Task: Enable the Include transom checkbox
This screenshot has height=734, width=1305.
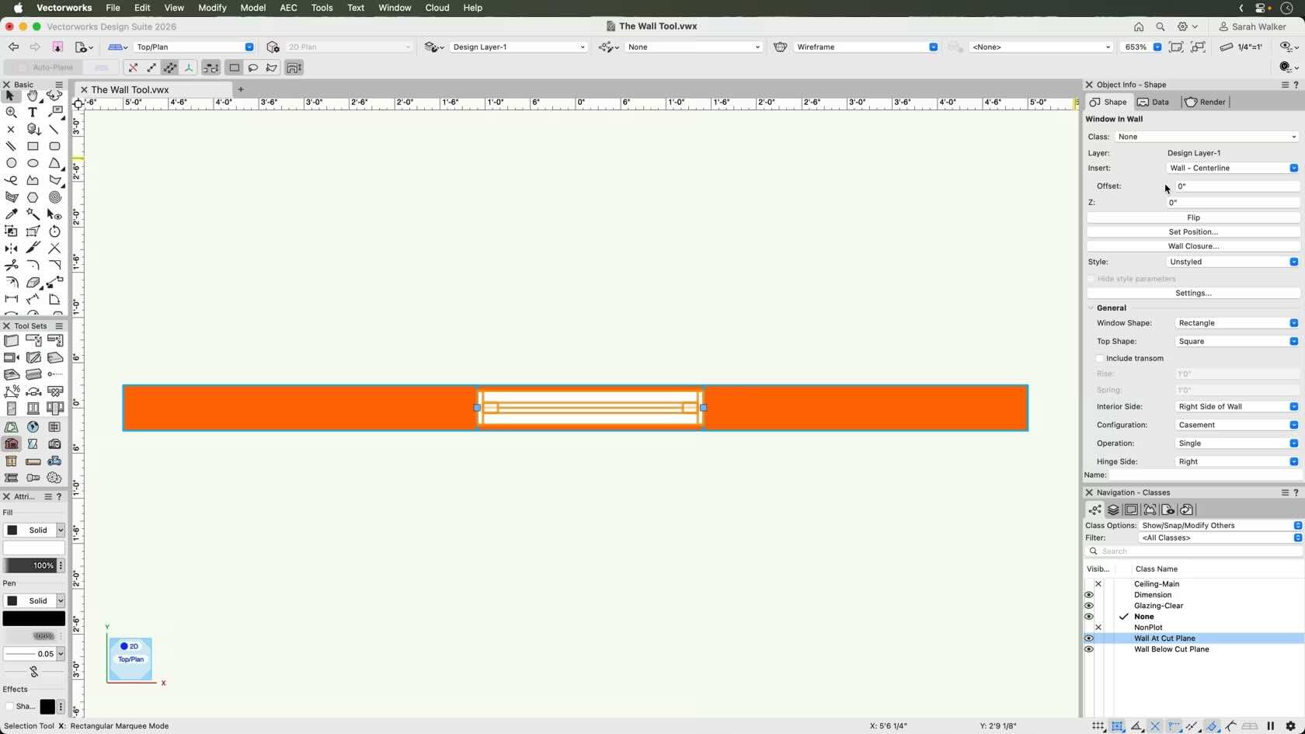Action: click(x=1100, y=359)
